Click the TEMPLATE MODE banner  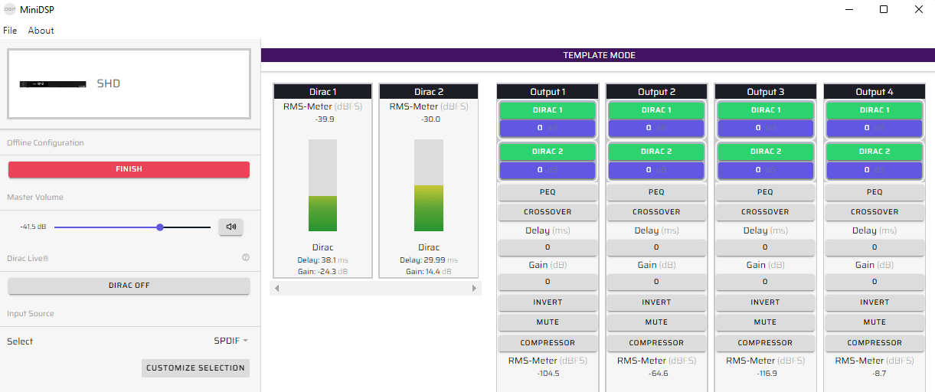599,55
